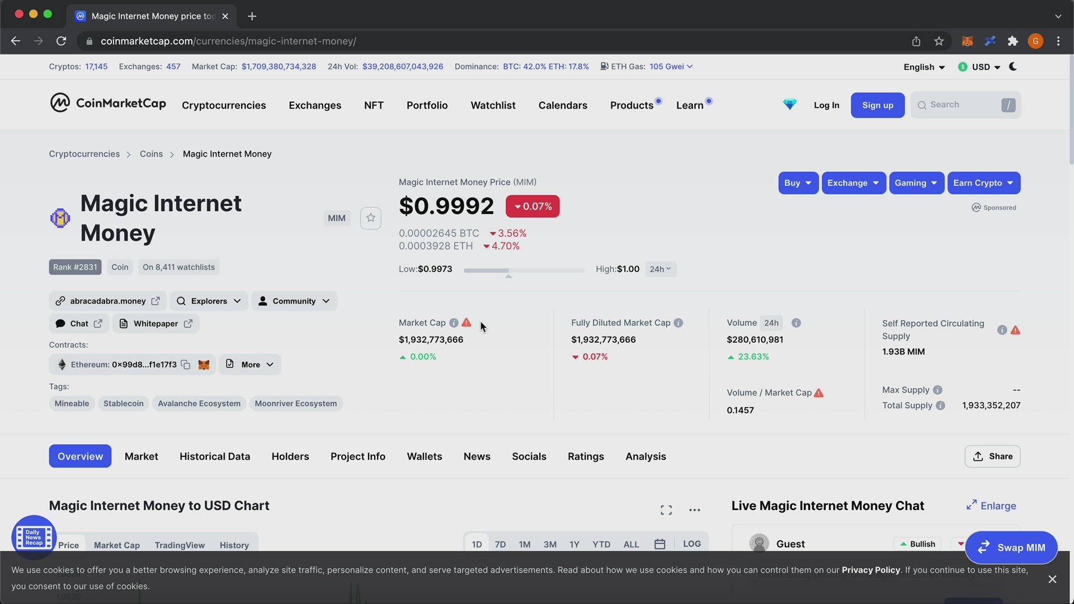Reload the browser page
The height and width of the screenshot is (604, 1074).
point(62,41)
